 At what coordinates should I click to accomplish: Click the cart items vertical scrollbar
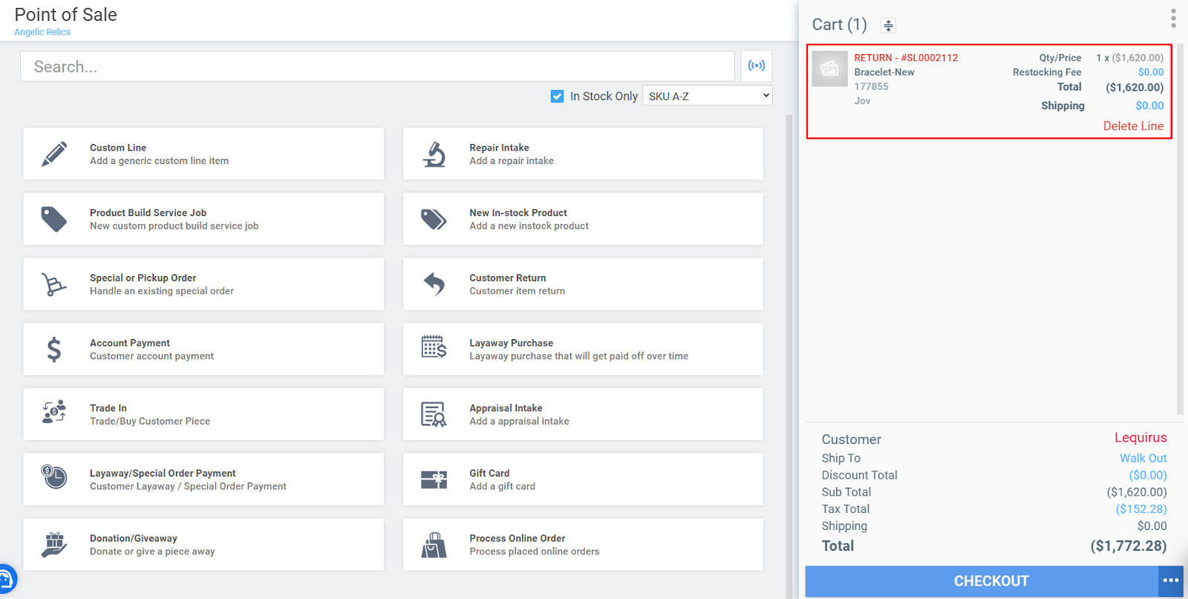[x=1180, y=229]
